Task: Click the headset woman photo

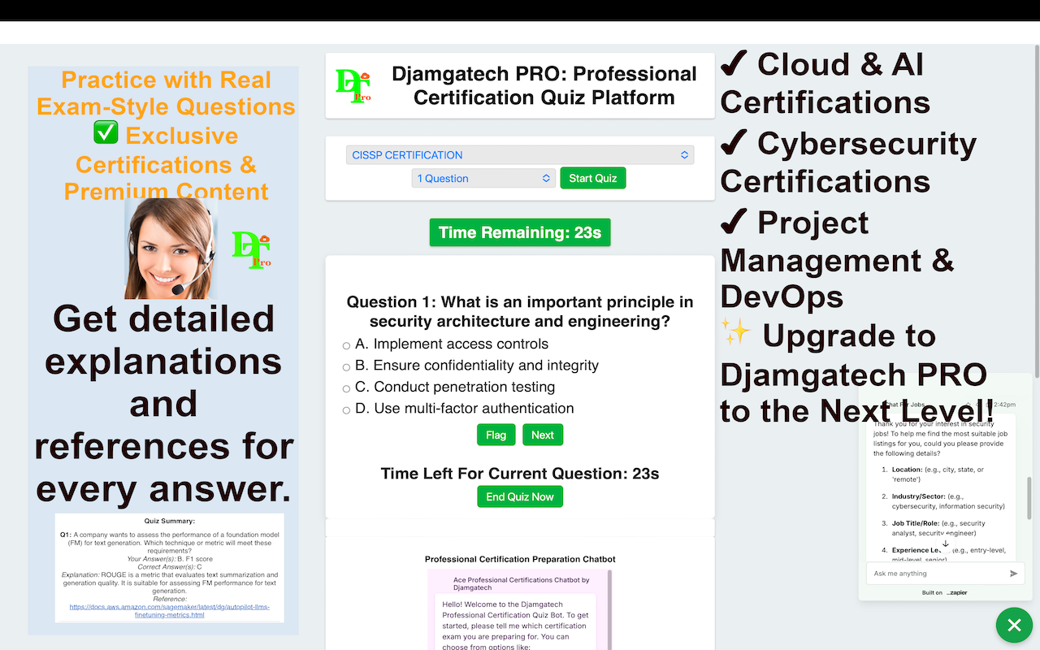Action: point(171,249)
